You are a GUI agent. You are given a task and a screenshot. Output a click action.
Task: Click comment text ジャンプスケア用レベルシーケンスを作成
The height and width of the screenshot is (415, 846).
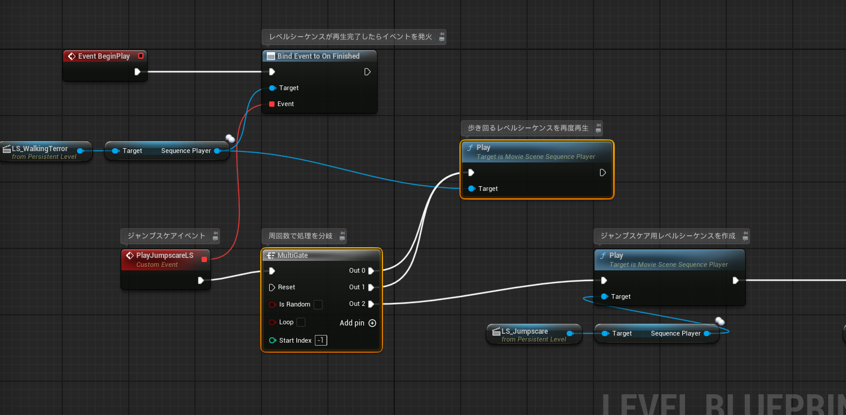(x=668, y=236)
